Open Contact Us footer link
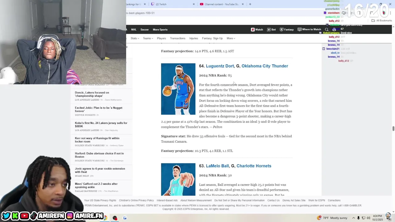The image size is (395, 222). (273, 200)
